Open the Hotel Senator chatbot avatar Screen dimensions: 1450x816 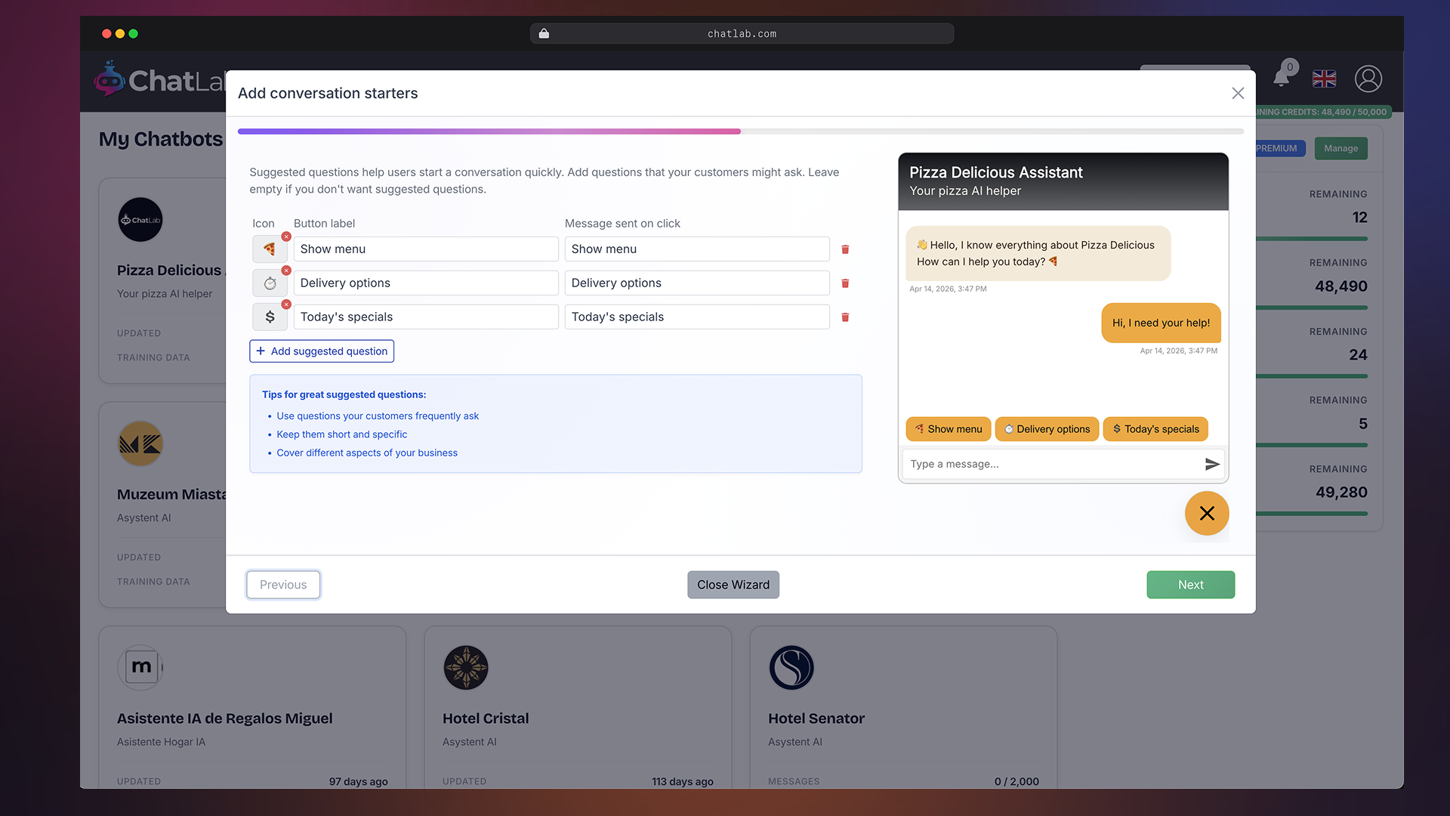pyautogui.click(x=791, y=667)
